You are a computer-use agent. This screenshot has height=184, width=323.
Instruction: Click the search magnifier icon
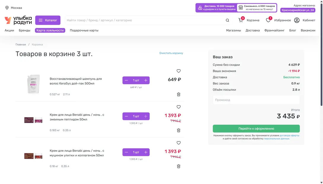tap(227, 20)
